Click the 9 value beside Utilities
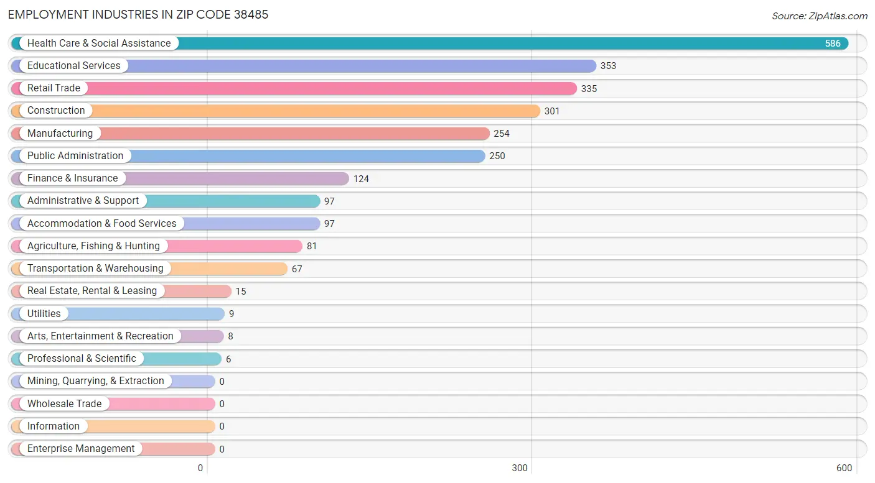This screenshot has height=483, width=875. [232, 314]
